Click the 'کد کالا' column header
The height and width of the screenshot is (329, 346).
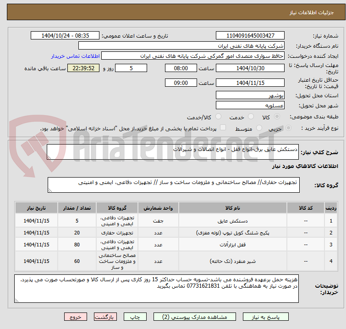coord(306,208)
